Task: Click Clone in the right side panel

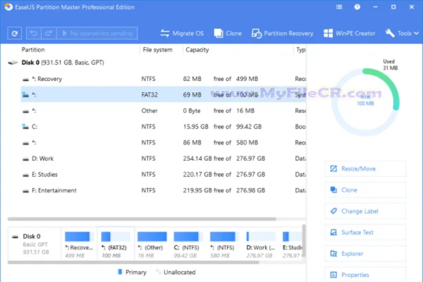Action: point(365,190)
